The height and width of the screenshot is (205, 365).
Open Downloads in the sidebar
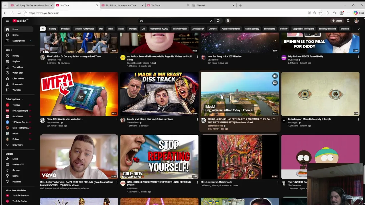tap(17, 84)
